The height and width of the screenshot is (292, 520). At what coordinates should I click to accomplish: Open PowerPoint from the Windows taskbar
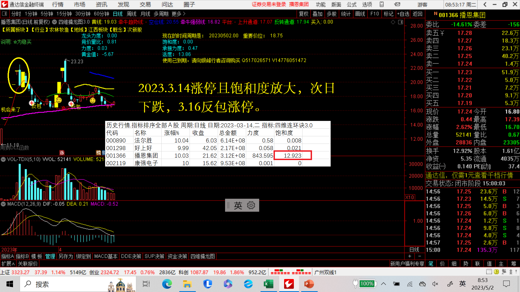point(309,284)
